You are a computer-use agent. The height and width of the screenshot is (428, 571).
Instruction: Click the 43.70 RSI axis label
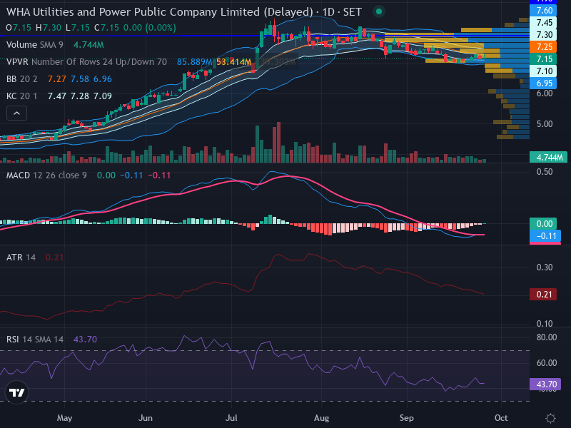point(545,384)
